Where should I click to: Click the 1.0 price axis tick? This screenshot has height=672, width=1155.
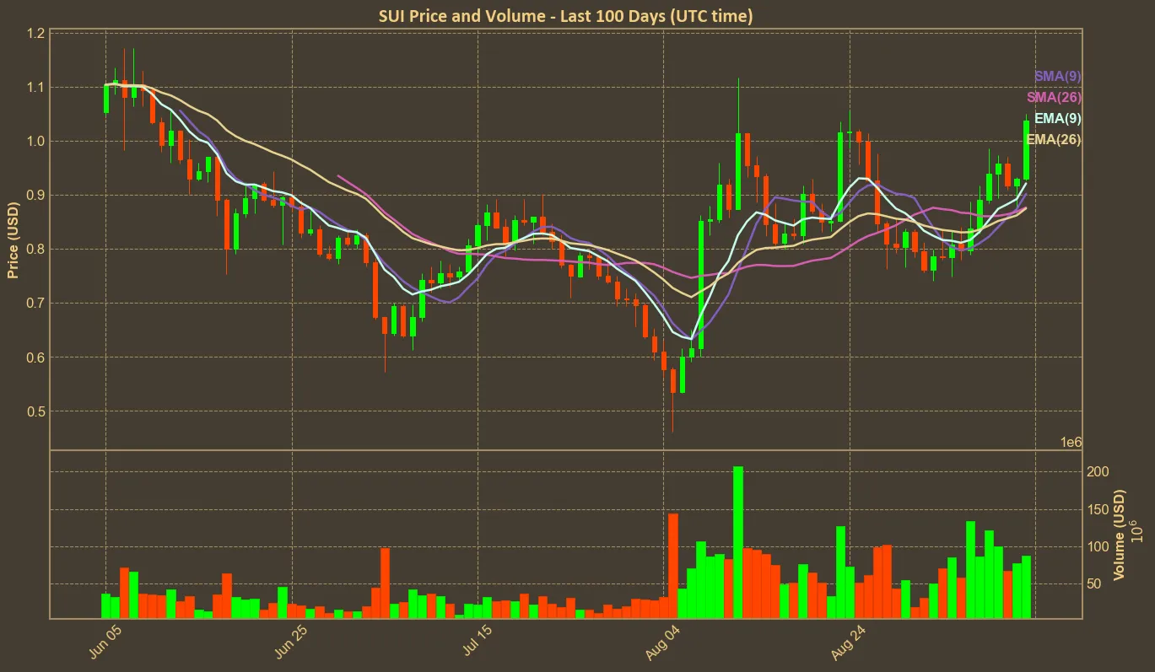[x=35, y=142]
